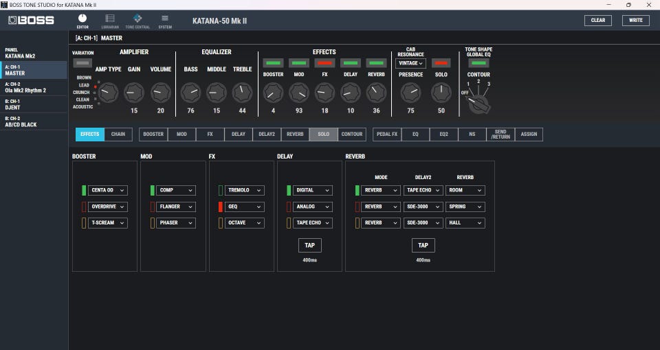Image resolution: width=660 pixels, height=350 pixels.
Task: Toggle the Booster effect on/off switch
Action: [273, 63]
